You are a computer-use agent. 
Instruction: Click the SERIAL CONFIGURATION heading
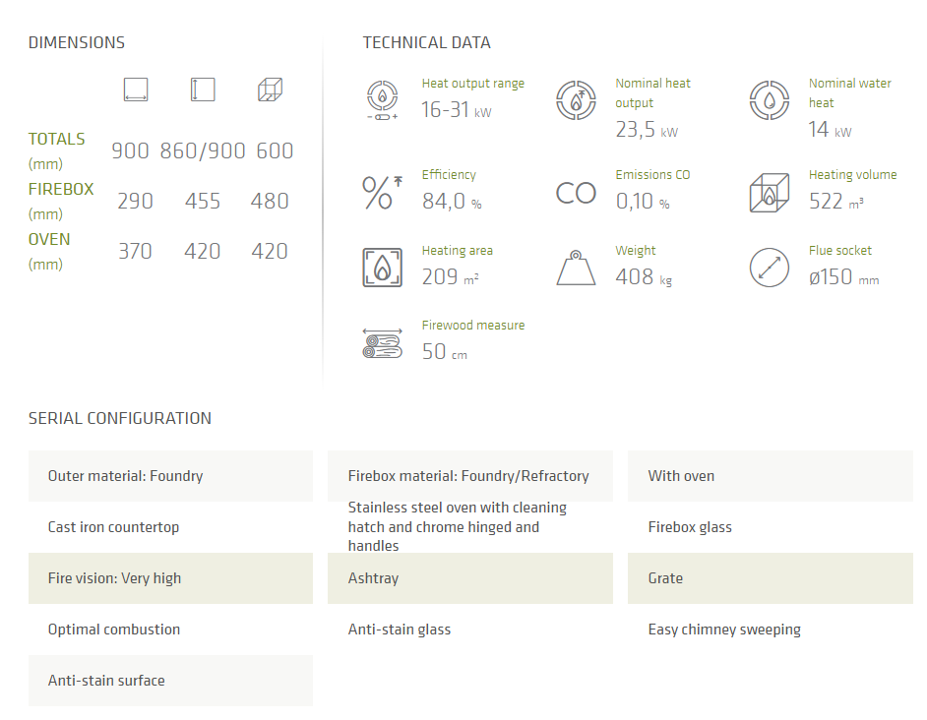120,418
